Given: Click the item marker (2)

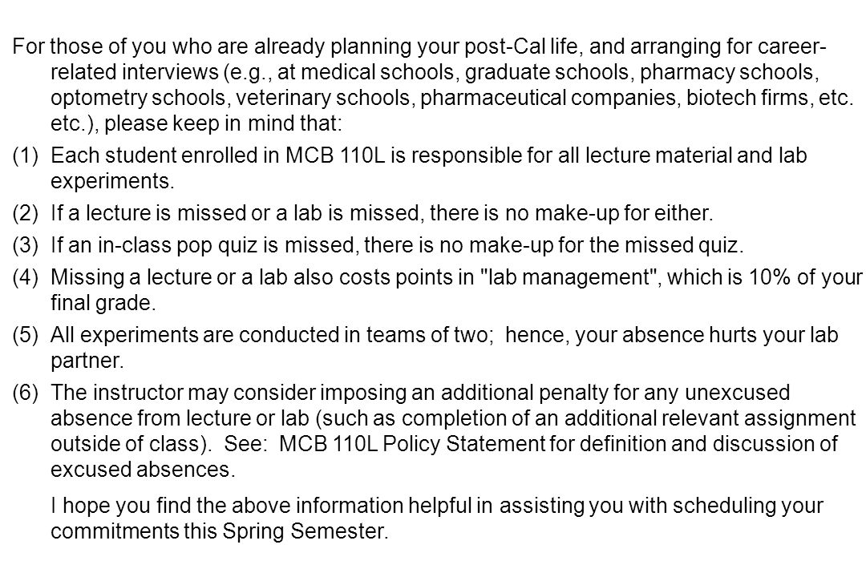Looking at the screenshot, I should tap(26, 213).
